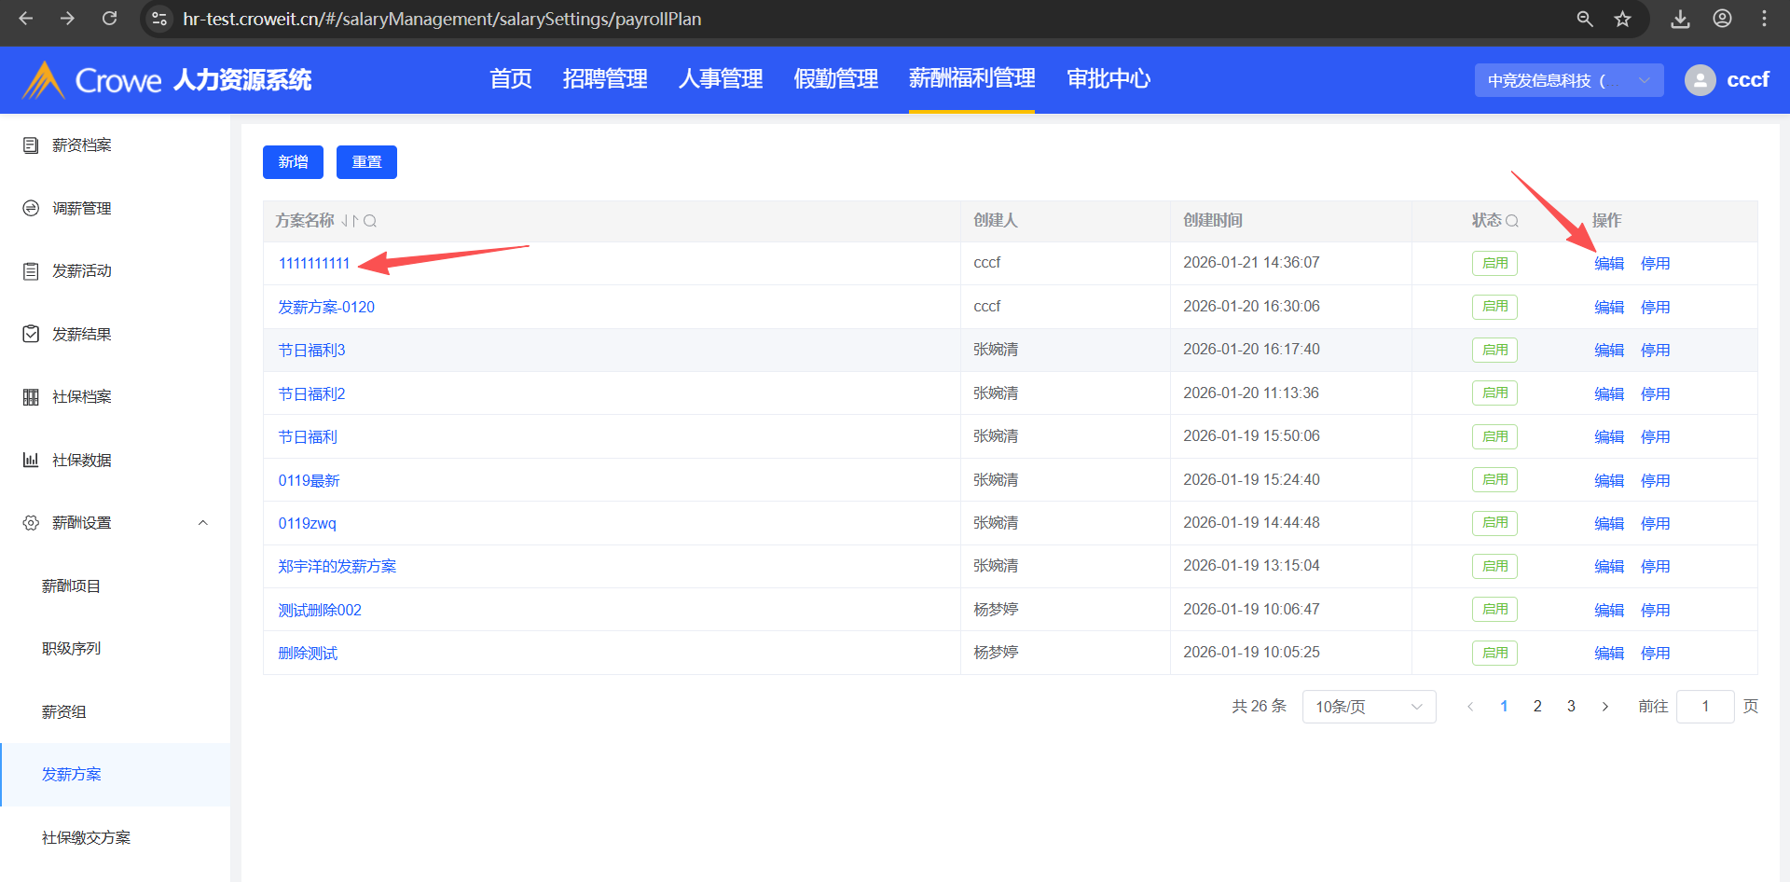1790x882 pixels.
Task: Click the 新增 button
Action: pos(293,162)
